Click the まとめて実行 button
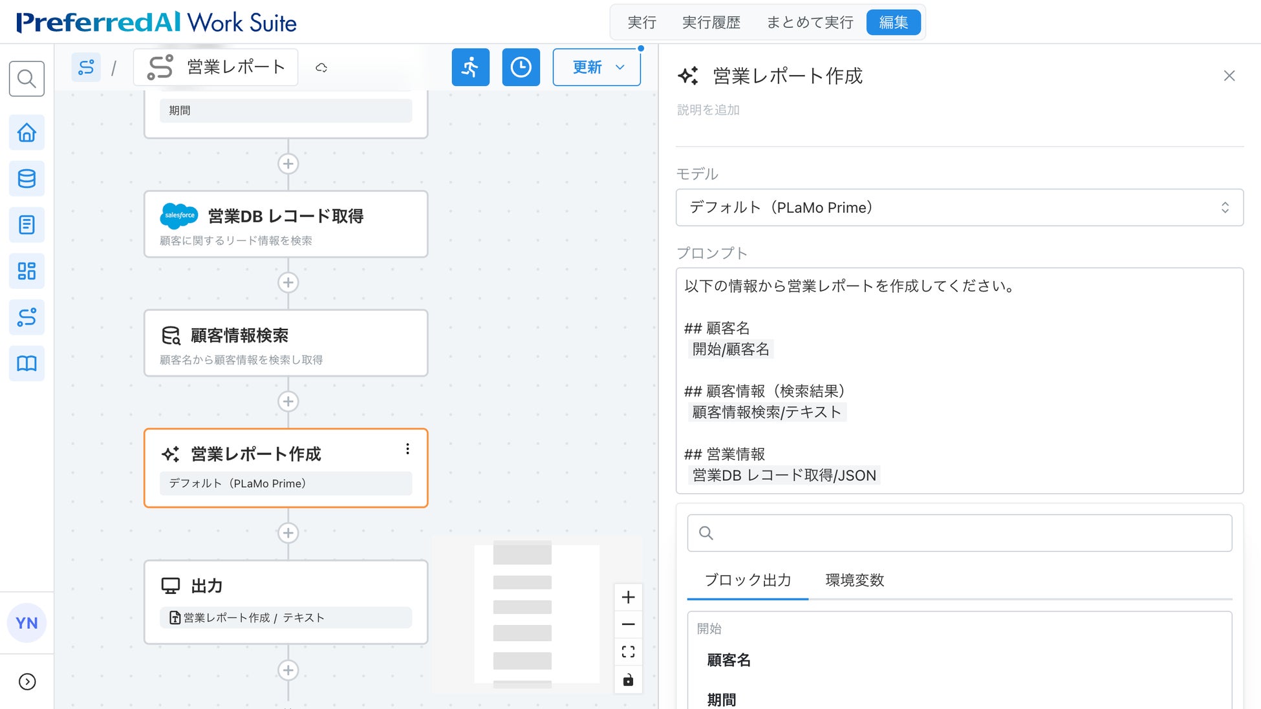Screen dimensions: 1261x709 [810, 23]
